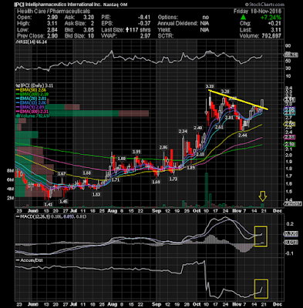Click the Chg value +0.21
Image resolution: width=303 pixels, height=308 pixels.
(x=275, y=24)
